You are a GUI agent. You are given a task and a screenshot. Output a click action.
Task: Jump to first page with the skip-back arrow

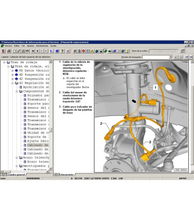[x=33, y=51]
